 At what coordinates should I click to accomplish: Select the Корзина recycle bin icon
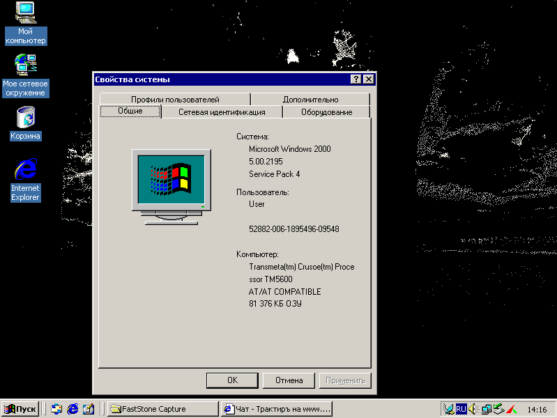pyautogui.click(x=26, y=123)
